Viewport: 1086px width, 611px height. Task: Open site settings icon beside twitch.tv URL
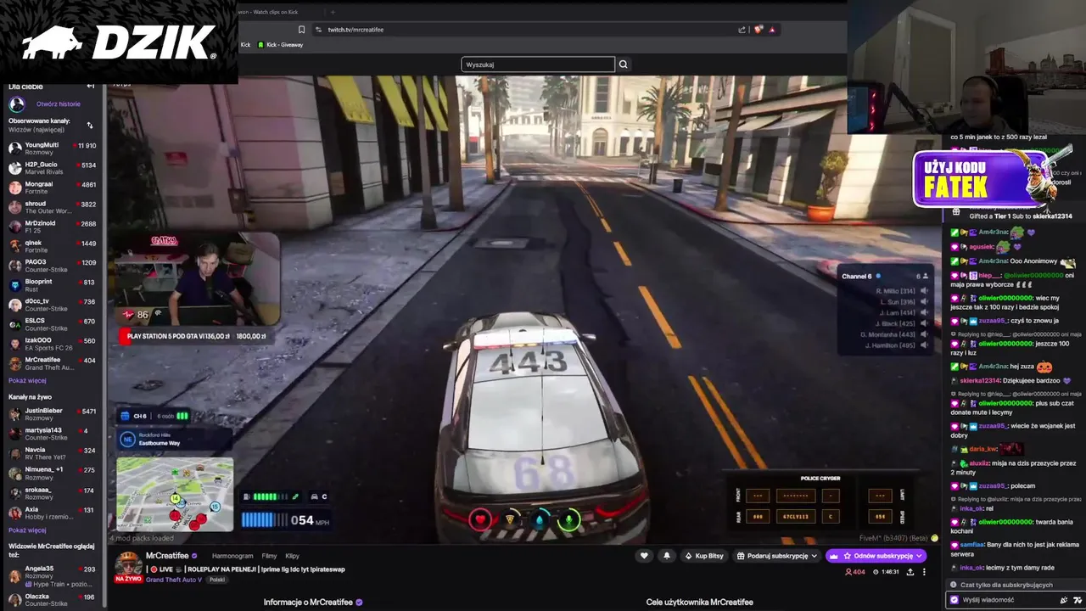[x=318, y=30]
